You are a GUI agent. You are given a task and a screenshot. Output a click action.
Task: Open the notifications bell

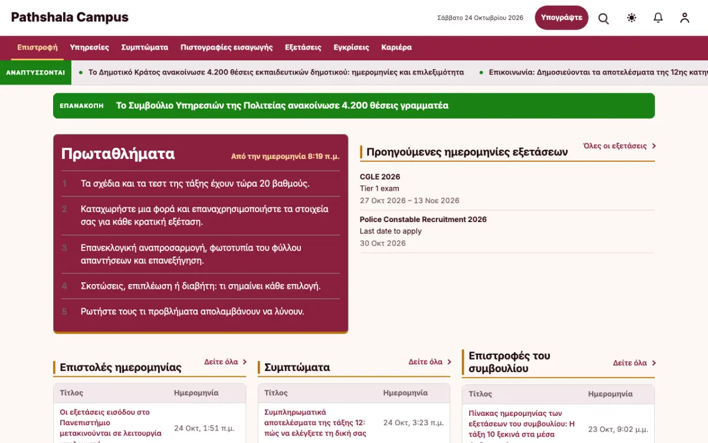[658, 18]
